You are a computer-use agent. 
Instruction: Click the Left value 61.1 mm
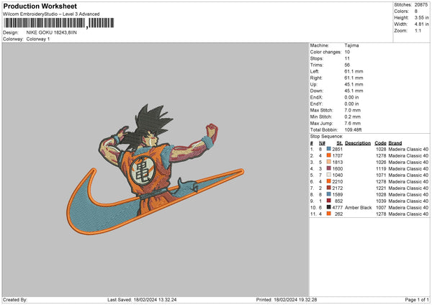[x=354, y=71]
